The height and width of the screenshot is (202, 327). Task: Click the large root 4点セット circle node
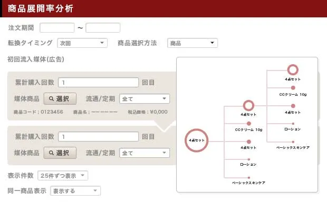(x=196, y=140)
